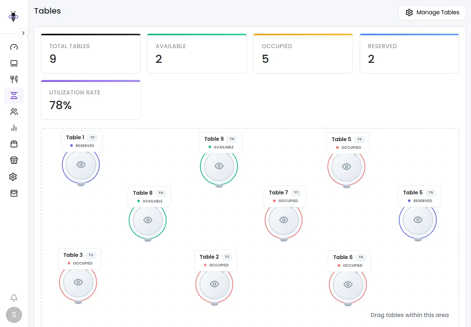The width and height of the screenshot is (471, 327).
Task: Click the laptop POS icon in sidebar
Action: pyautogui.click(x=14, y=63)
